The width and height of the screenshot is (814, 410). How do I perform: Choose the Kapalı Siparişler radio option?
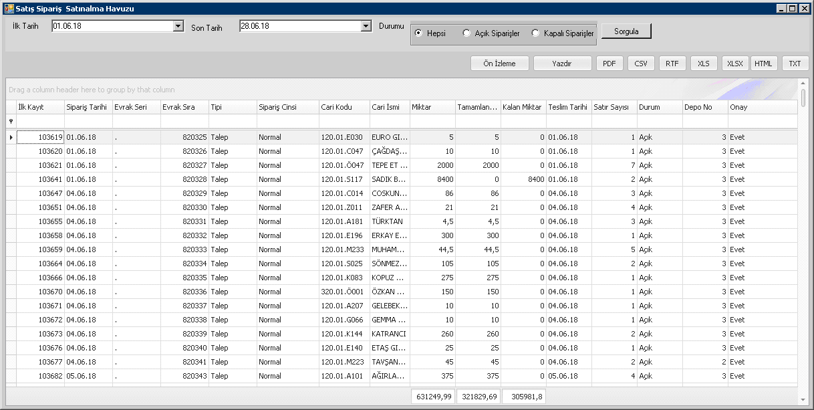click(535, 33)
